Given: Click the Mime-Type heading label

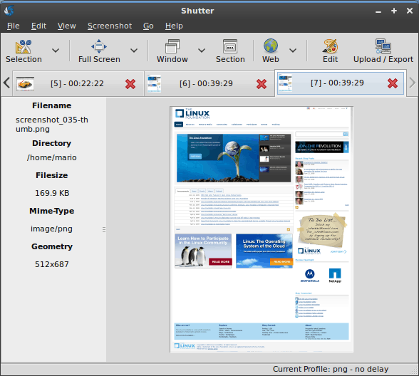Looking at the screenshot, I should (52, 211).
